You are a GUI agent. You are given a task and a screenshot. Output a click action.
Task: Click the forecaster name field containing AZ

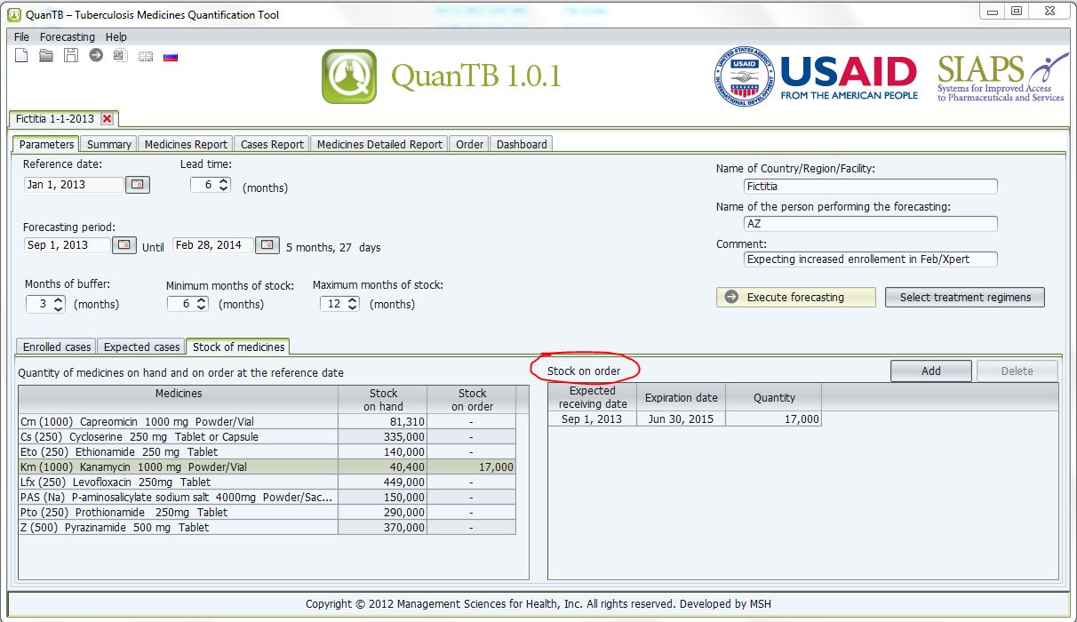[871, 224]
